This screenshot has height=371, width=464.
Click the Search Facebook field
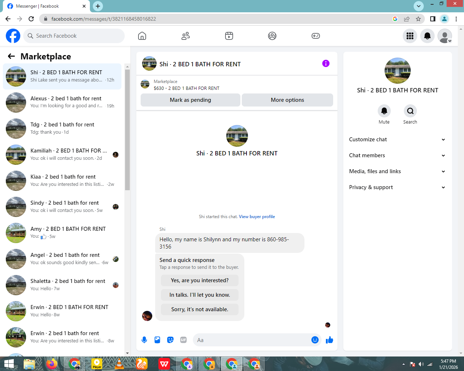pyautogui.click(x=74, y=36)
